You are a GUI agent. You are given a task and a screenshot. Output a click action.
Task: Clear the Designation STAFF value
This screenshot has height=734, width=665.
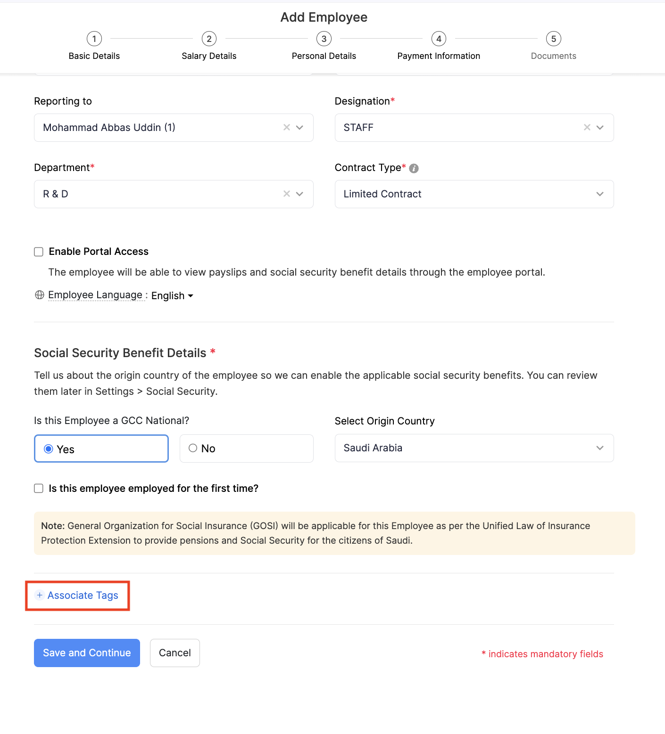click(587, 127)
